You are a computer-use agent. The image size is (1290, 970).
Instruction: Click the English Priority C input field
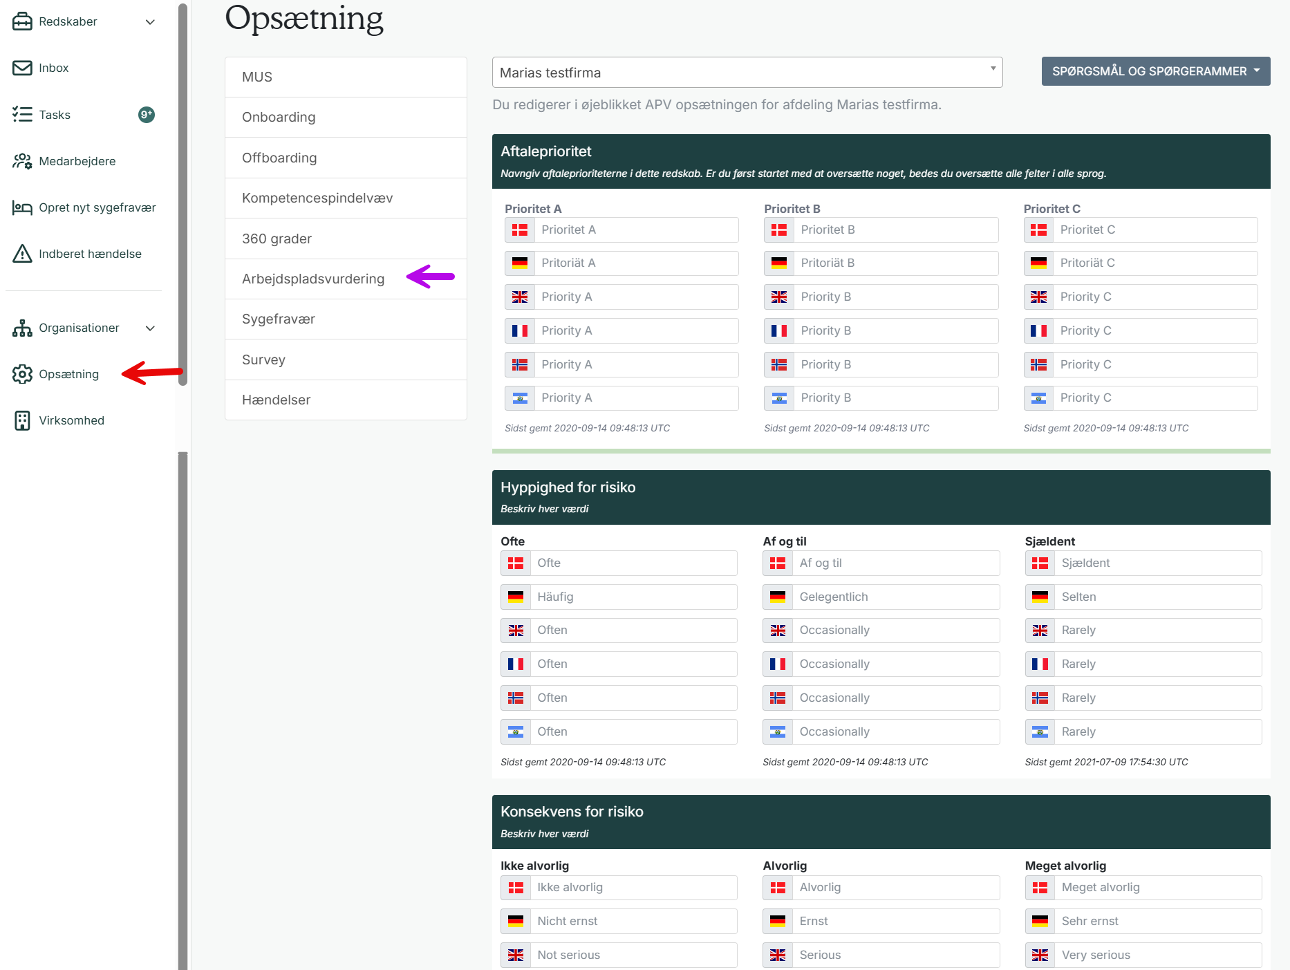(1155, 297)
